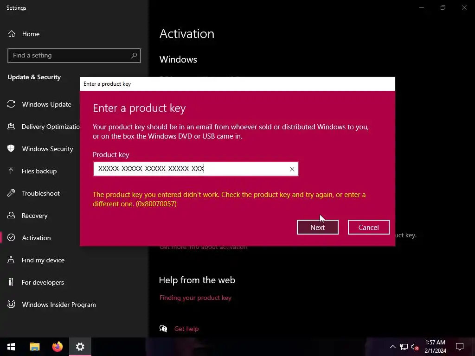Select Activation in the sidebar
This screenshot has width=475, height=356.
pos(36,238)
